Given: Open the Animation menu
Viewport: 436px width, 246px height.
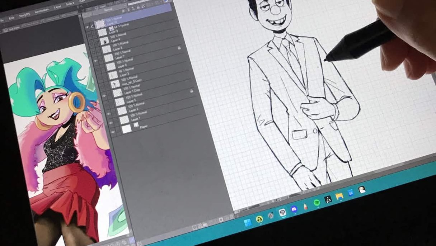Looking at the screenshot, I should 42,11.
